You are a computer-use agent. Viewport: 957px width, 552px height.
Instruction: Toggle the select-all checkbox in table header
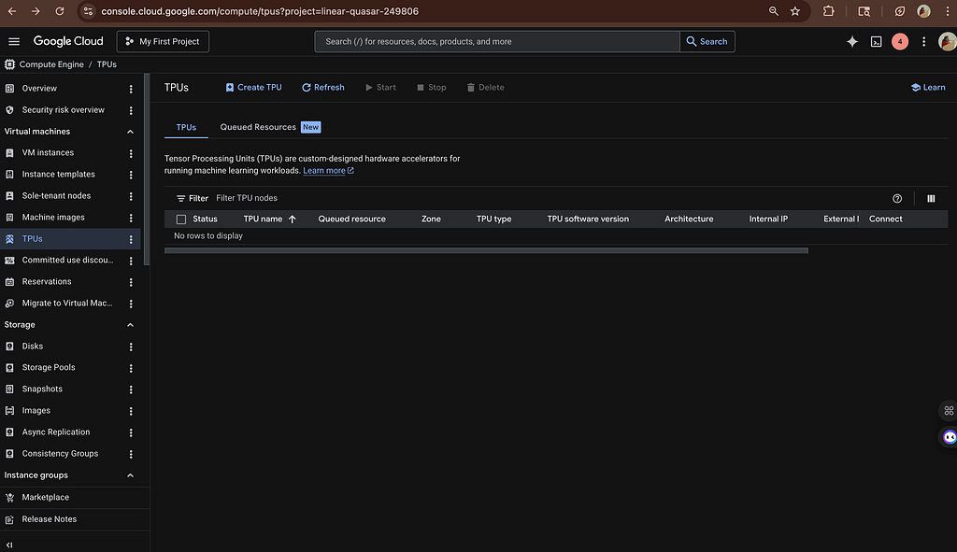point(181,219)
